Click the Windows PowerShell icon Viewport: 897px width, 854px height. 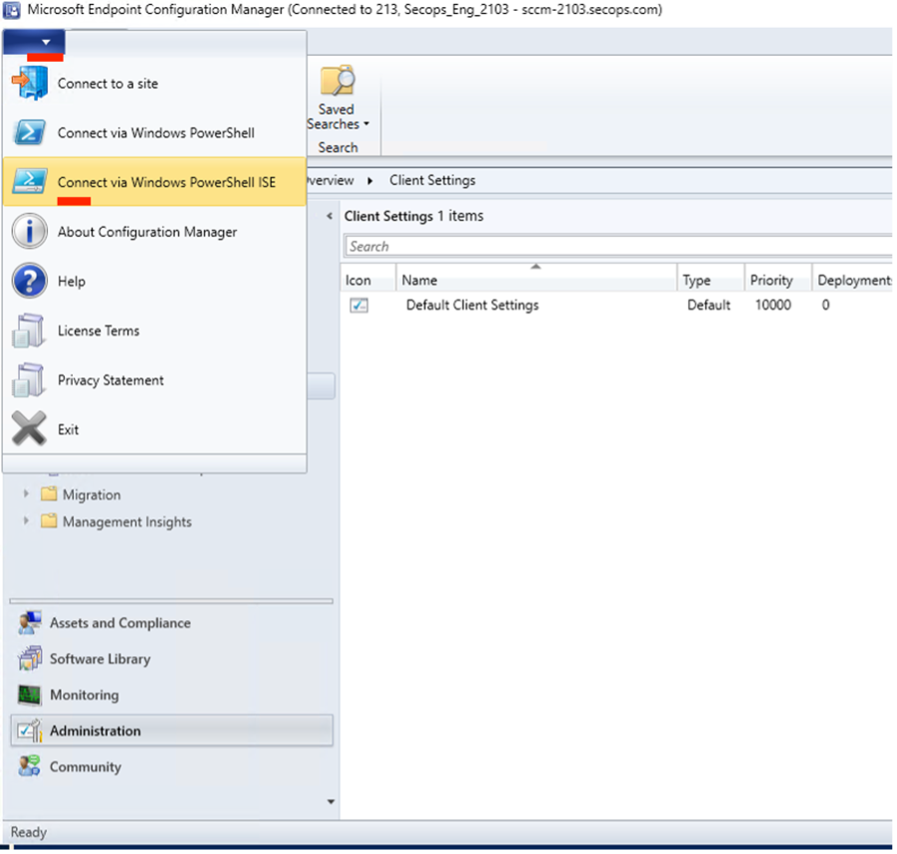point(30,133)
